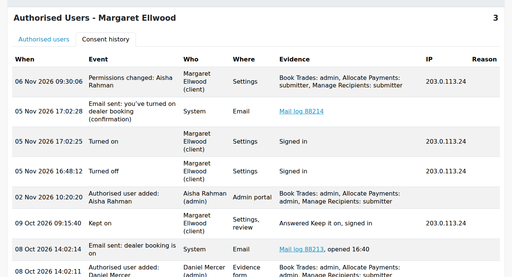Click 'Evidence form' in Where column
The image size is (512, 277).
tap(247, 271)
